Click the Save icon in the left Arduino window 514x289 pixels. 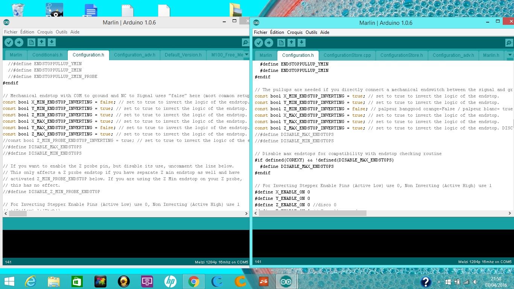coord(52,43)
